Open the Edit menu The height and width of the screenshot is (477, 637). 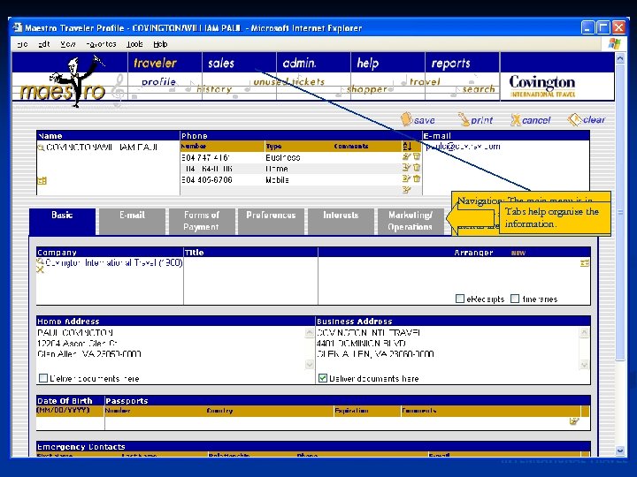(x=43, y=44)
